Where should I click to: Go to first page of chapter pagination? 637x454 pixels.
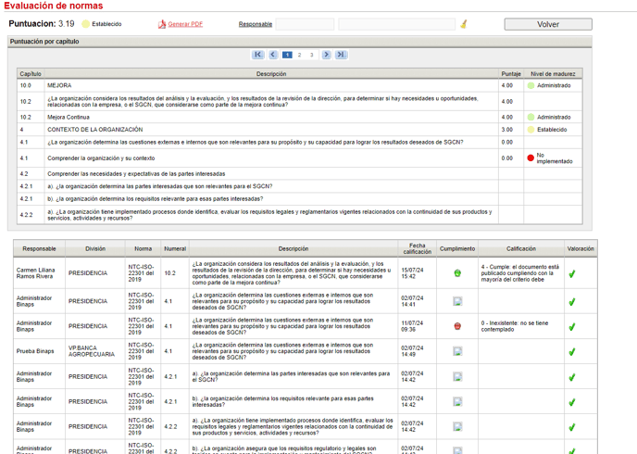tap(258, 55)
